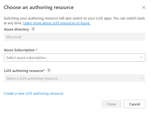This screenshot has height=114, width=151.
Task: Close the Choose an authoring resource dialog
Action: [x=144, y=7]
